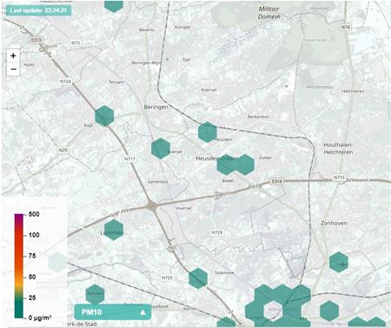Click the Viversel village label

[183, 208]
